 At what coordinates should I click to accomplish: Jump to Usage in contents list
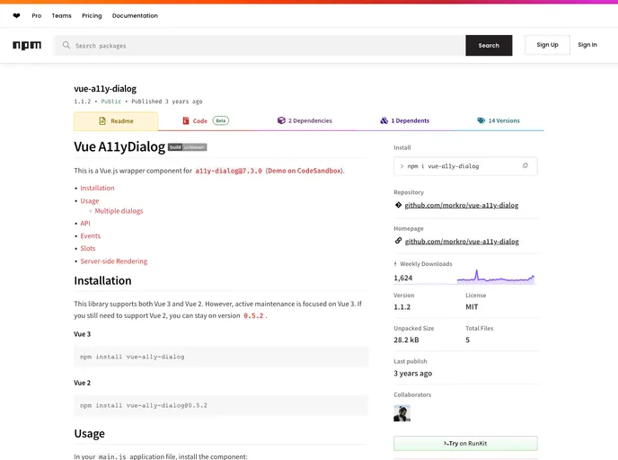(x=90, y=200)
